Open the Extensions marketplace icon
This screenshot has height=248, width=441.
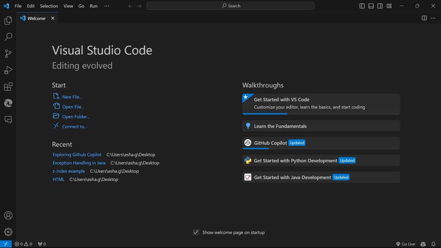8,86
